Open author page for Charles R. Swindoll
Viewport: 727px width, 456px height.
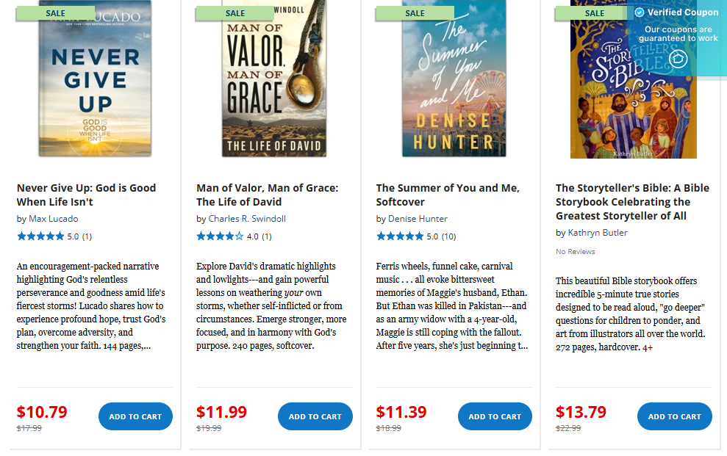(248, 218)
